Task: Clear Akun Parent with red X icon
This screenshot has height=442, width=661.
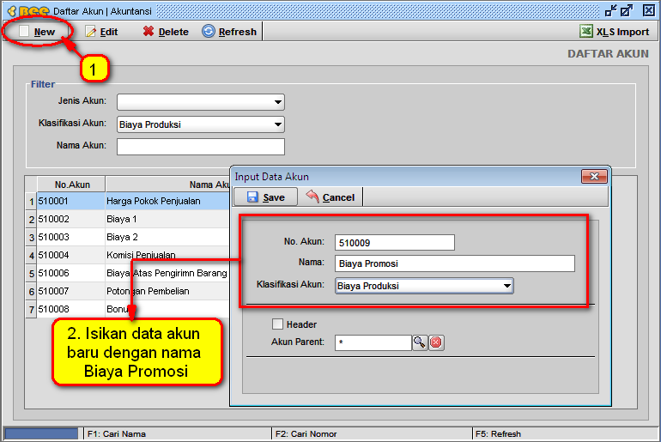Action: click(436, 342)
